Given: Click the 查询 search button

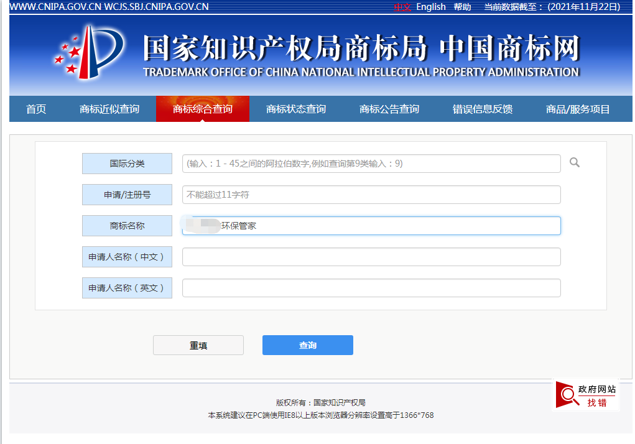Looking at the screenshot, I should point(308,345).
